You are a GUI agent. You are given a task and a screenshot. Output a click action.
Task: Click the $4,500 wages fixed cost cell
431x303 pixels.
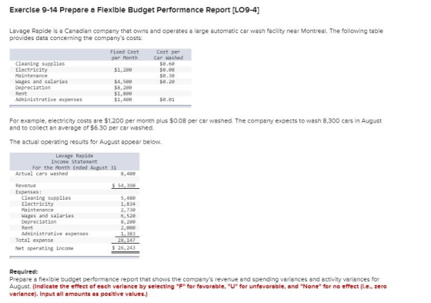[x=123, y=82]
